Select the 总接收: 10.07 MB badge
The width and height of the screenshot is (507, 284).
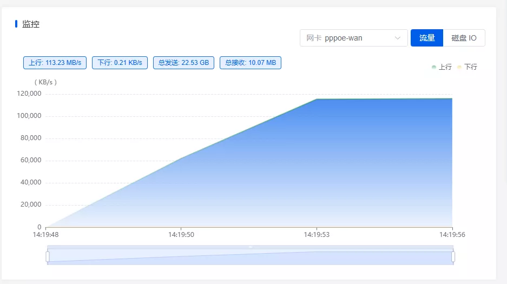click(251, 63)
